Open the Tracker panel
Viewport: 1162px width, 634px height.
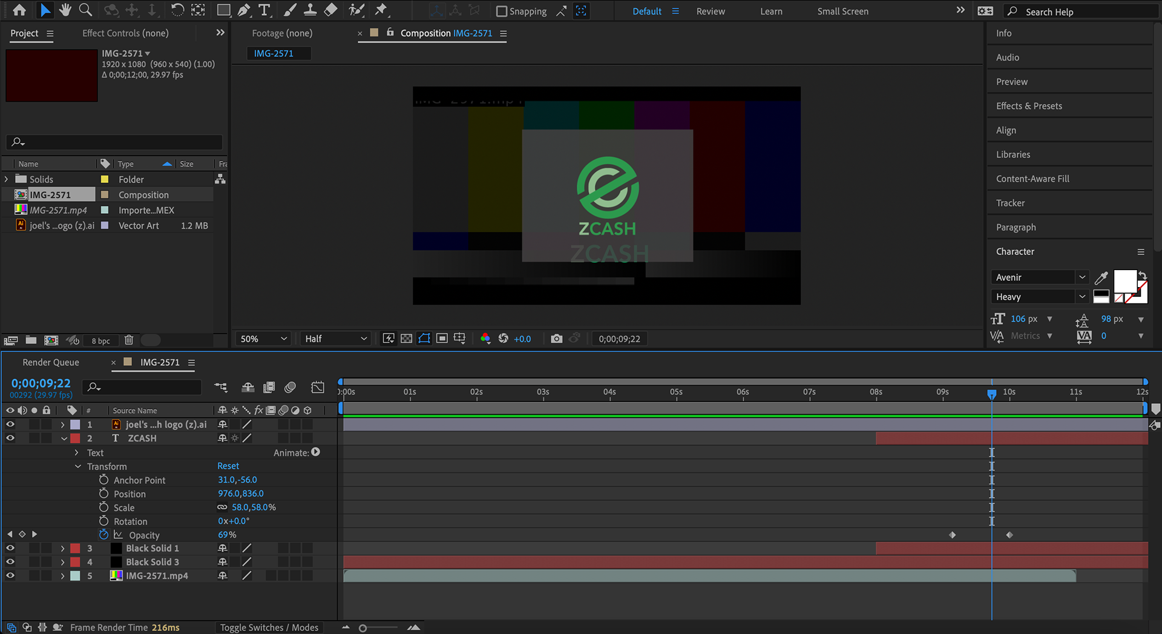point(1010,203)
